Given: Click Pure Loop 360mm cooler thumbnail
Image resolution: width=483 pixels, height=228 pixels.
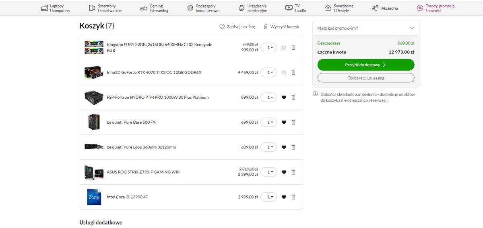Looking at the screenshot, I should coord(94,147).
